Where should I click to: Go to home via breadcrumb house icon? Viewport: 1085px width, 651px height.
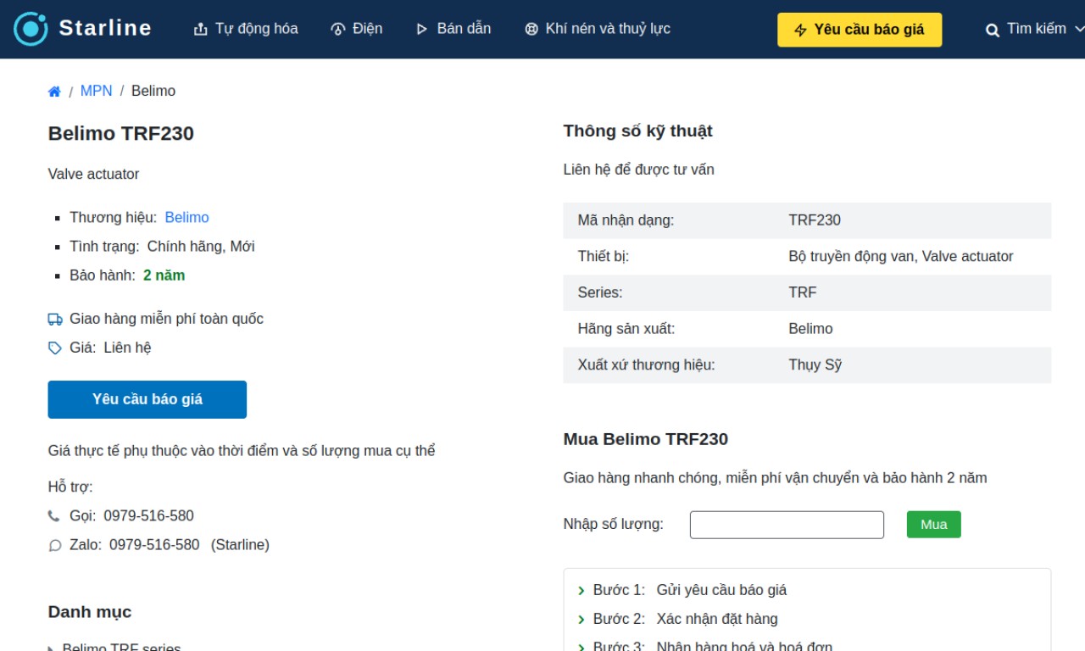click(54, 92)
